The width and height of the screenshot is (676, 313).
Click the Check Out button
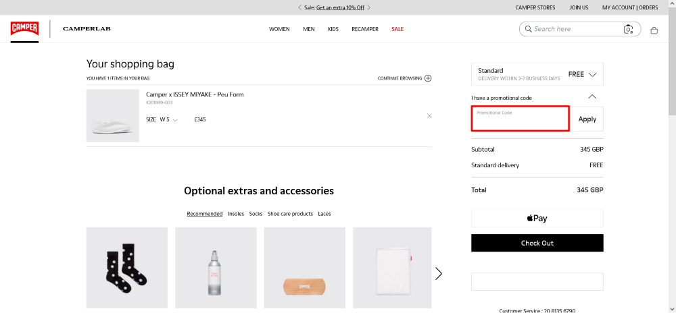click(x=537, y=243)
